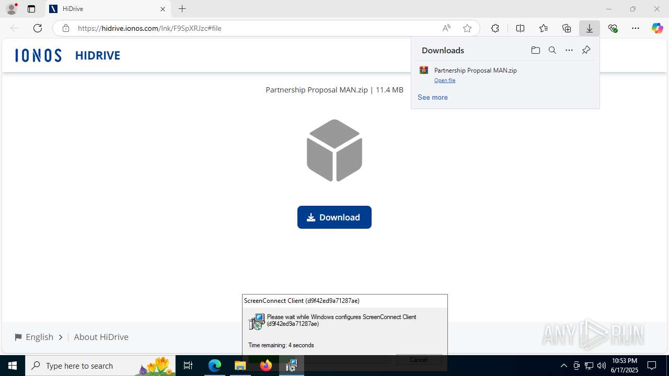The image size is (669, 376).
Task: Open About HiDrive link
Action: [101, 337]
